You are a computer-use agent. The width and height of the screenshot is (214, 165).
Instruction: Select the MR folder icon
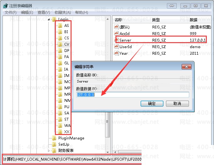pos(60,94)
